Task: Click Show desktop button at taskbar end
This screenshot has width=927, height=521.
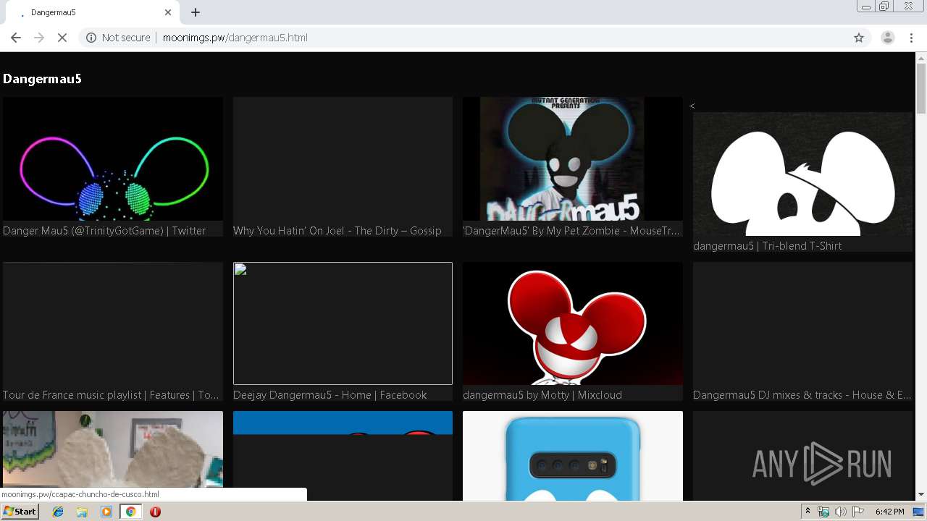Action: pyautogui.click(x=918, y=512)
